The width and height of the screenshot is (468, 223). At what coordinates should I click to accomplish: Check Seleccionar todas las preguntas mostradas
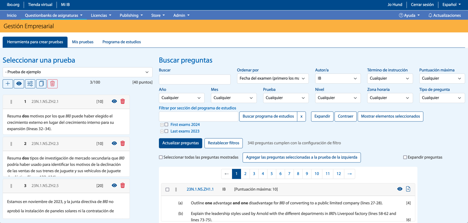click(161, 157)
